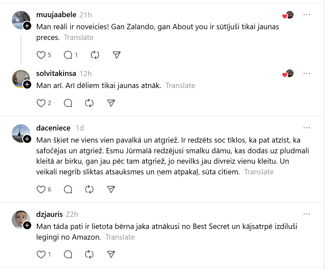Like solvitakinsa's reply

(x=41, y=103)
